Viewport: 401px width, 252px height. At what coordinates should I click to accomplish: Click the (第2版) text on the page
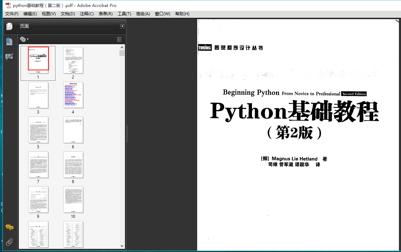tap(294, 133)
